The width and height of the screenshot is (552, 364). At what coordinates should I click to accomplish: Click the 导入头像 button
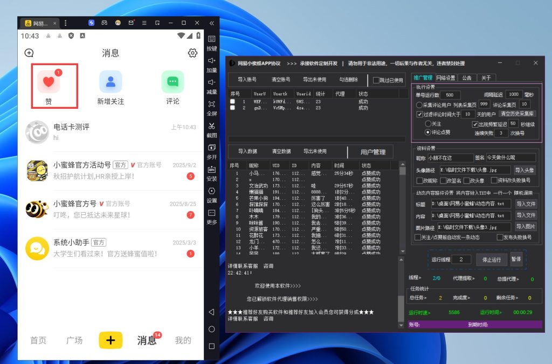pyautogui.click(x=523, y=170)
